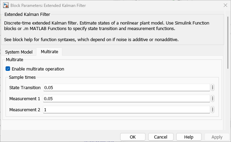Click the Simulink block icon in title bar

pyautogui.click(x=6, y=6)
